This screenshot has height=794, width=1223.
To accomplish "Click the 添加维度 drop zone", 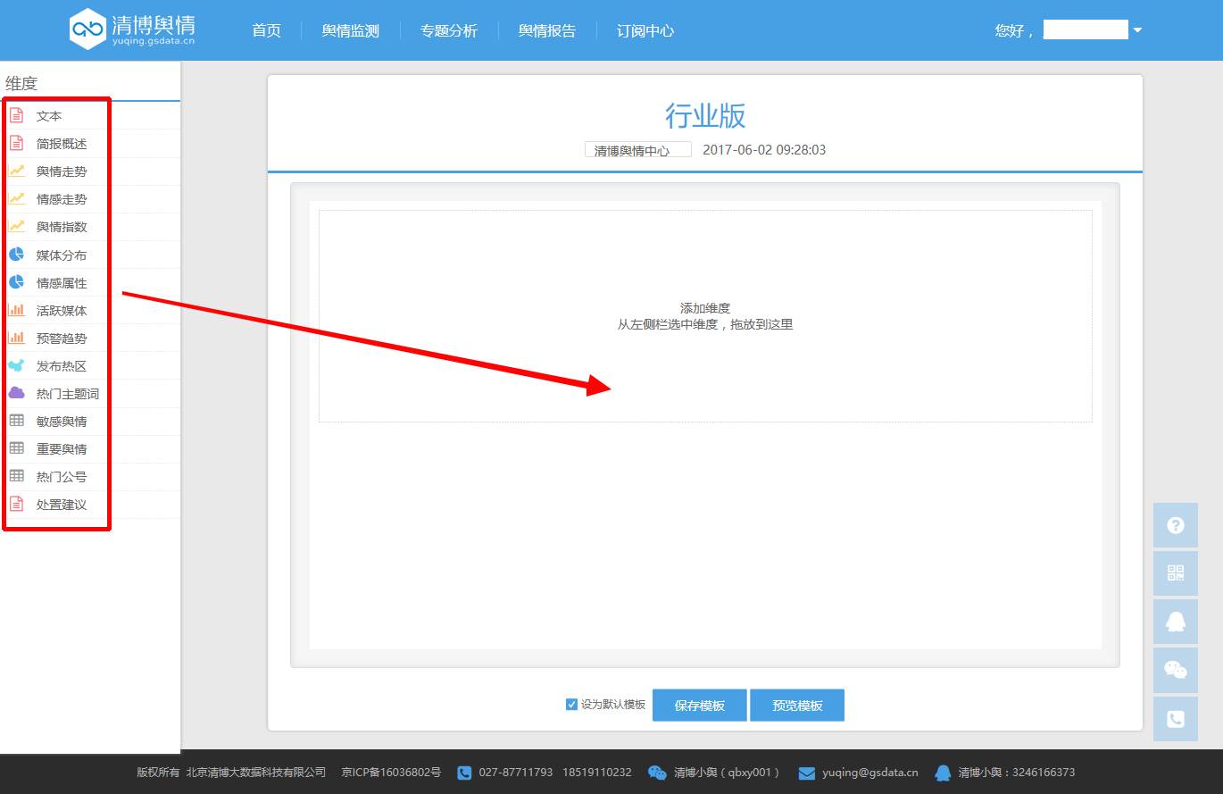I will pos(705,316).
